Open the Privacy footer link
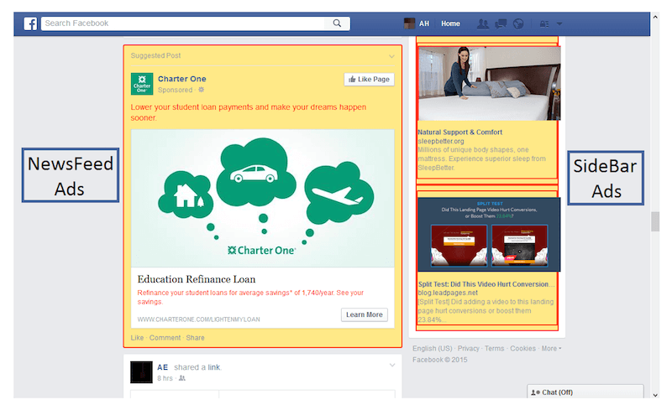The width and height of the screenshot is (672, 410). (x=469, y=349)
